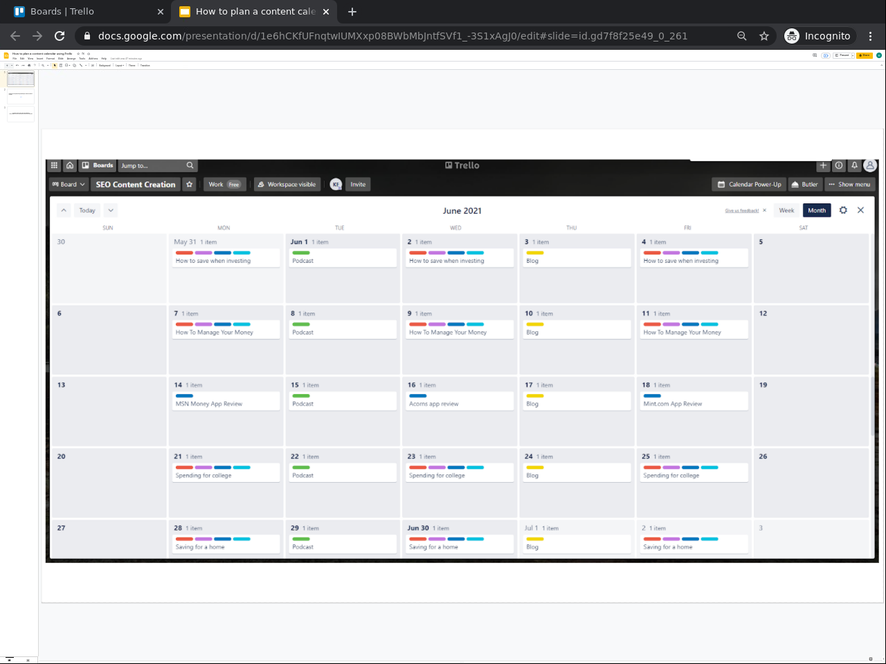Go to next month with down chevron

[111, 210]
